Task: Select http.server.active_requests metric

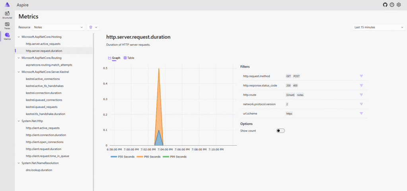Action: coord(43,44)
